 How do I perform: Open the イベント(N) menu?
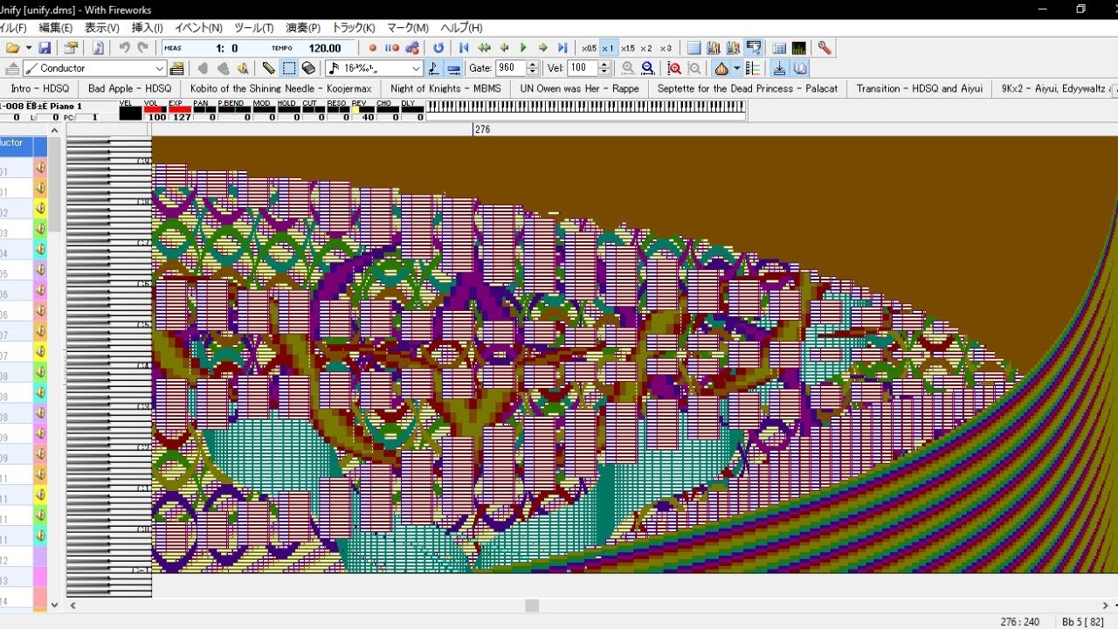click(198, 28)
